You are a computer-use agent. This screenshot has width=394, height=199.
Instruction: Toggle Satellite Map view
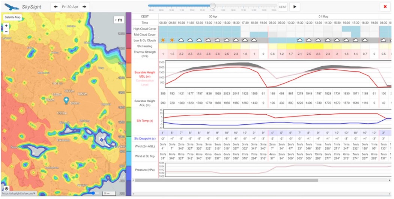[x=13, y=17]
